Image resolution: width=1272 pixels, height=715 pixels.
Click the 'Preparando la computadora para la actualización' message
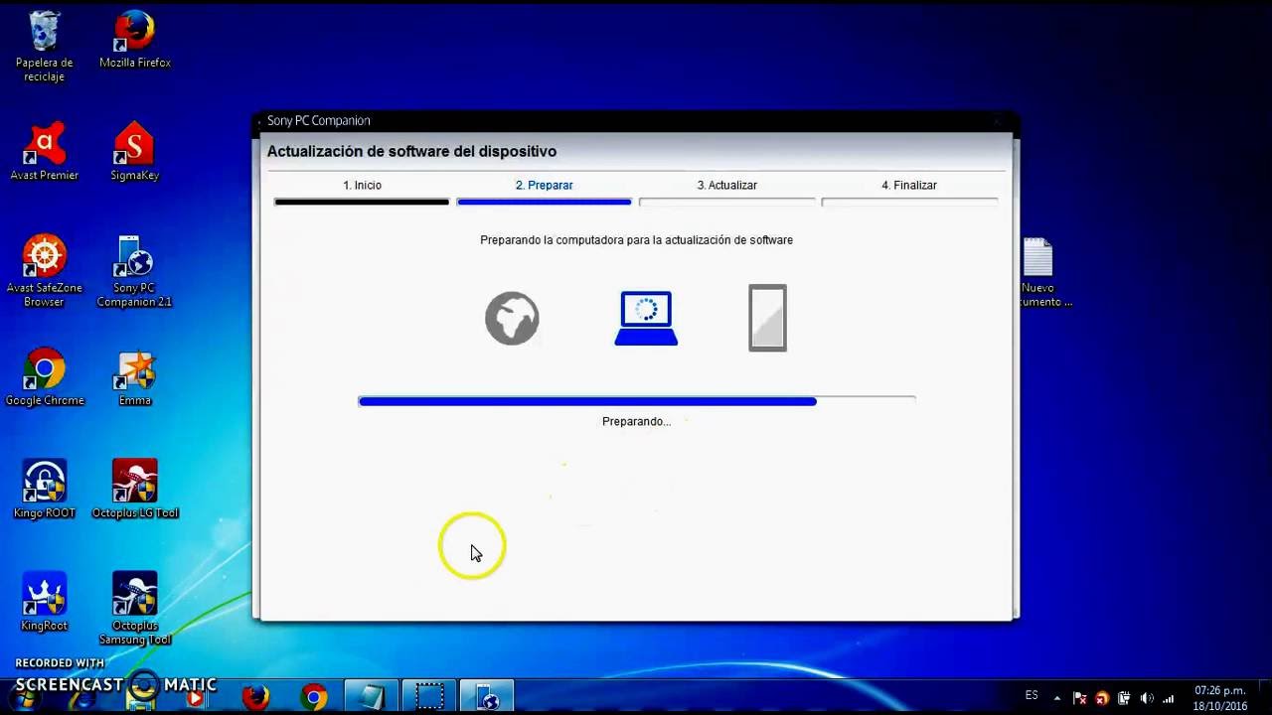pos(636,240)
